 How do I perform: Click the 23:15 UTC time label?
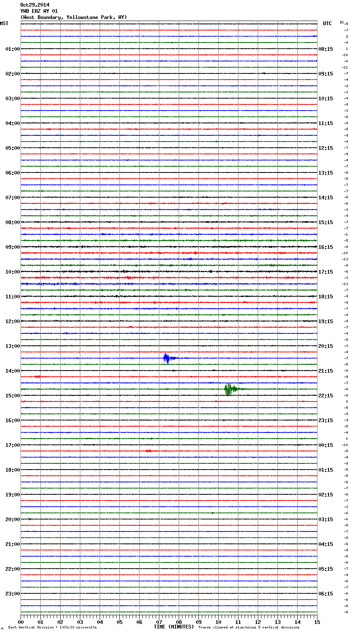[x=326, y=420]
